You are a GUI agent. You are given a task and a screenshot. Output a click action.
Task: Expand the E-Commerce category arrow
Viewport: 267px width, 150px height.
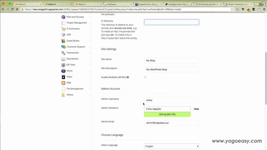pos(90,29)
